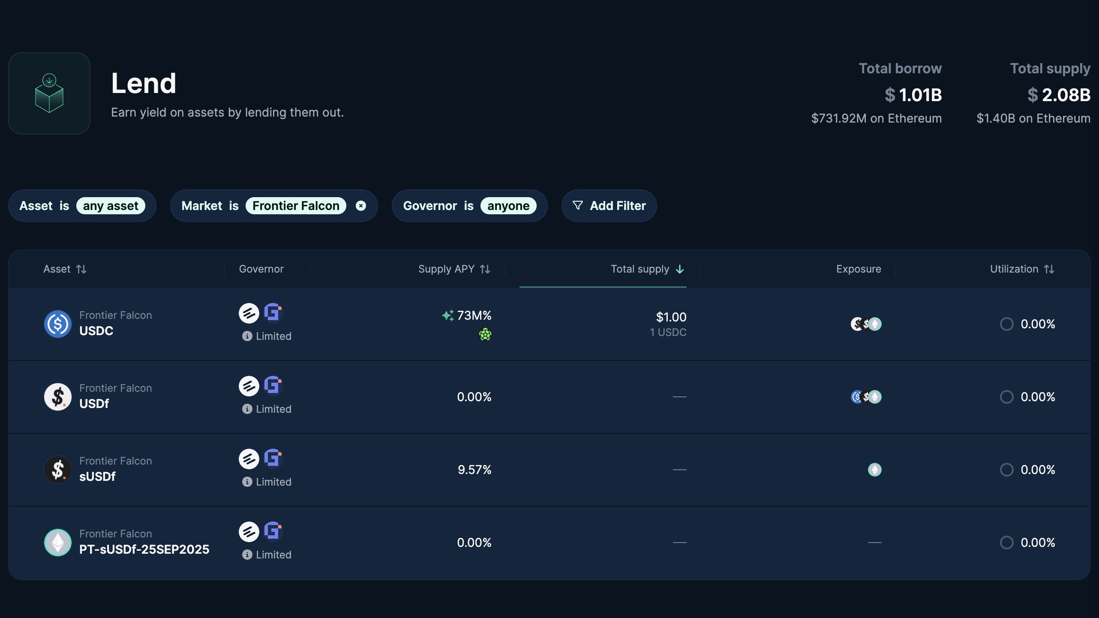Click the $2.08B total supply figure
The height and width of the screenshot is (618, 1099).
point(1059,95)
